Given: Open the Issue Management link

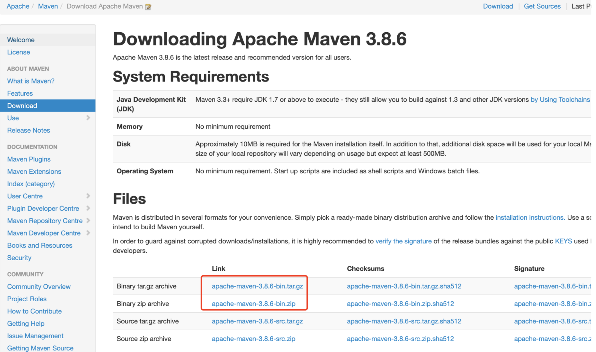Looking at the screenshot, I should [x=35, y=336].
